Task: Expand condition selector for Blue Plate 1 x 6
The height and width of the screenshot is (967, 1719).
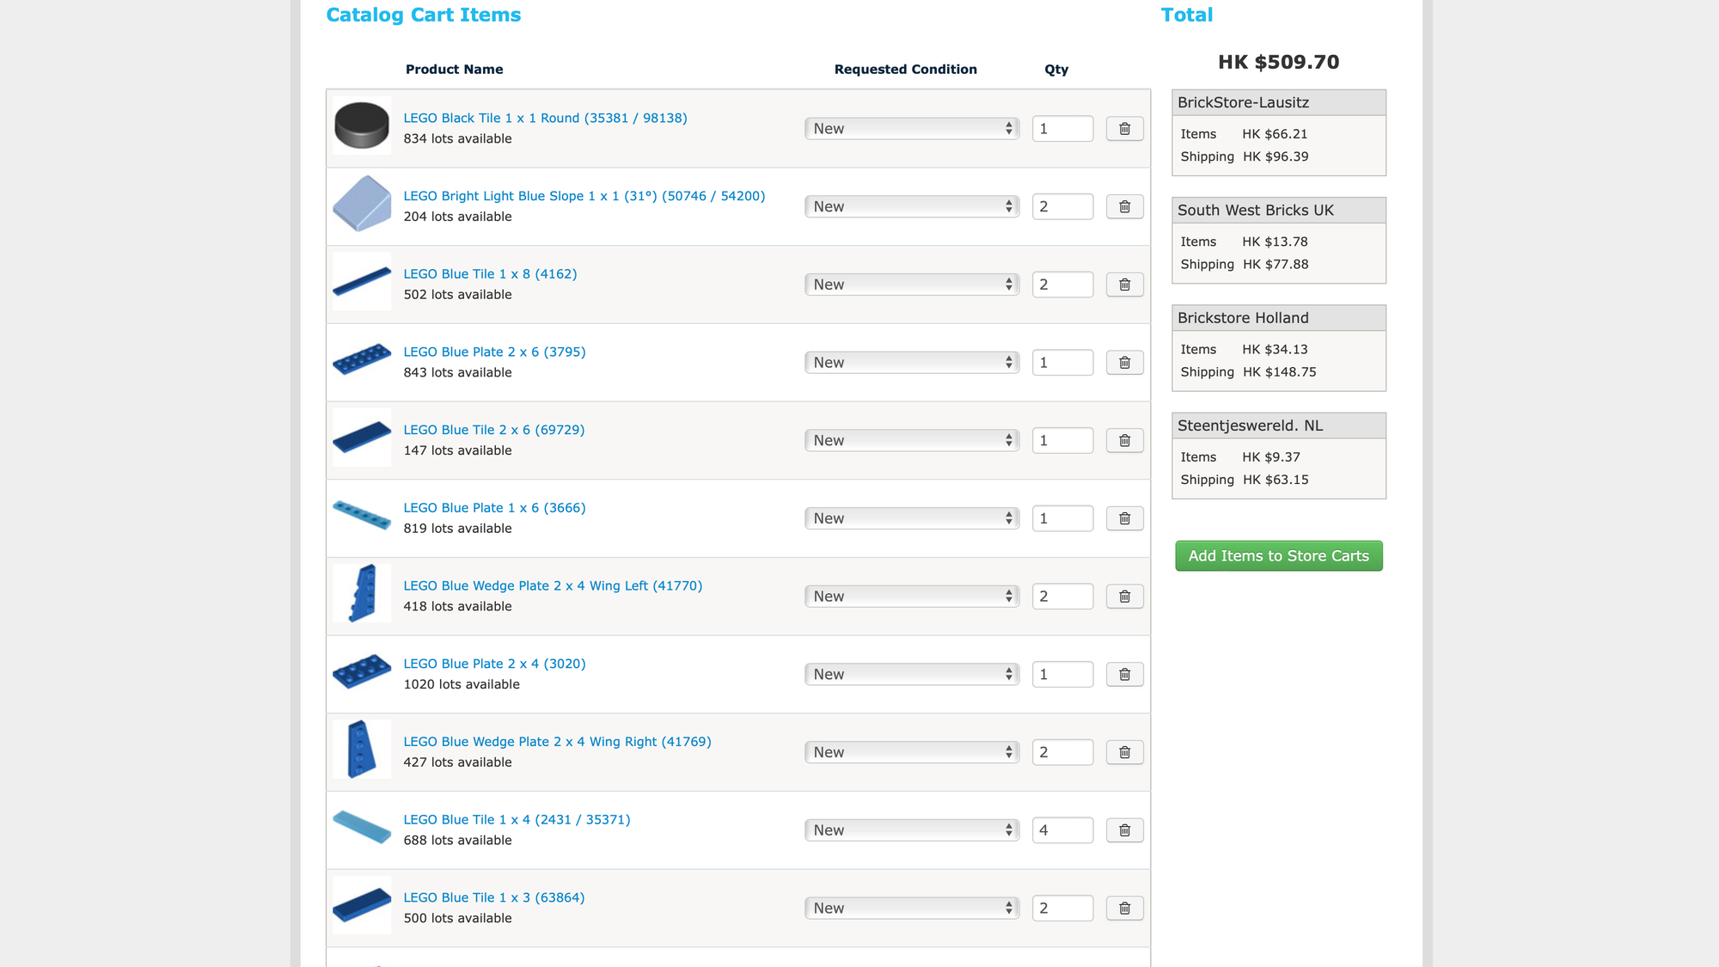Action: coord(912,518)
